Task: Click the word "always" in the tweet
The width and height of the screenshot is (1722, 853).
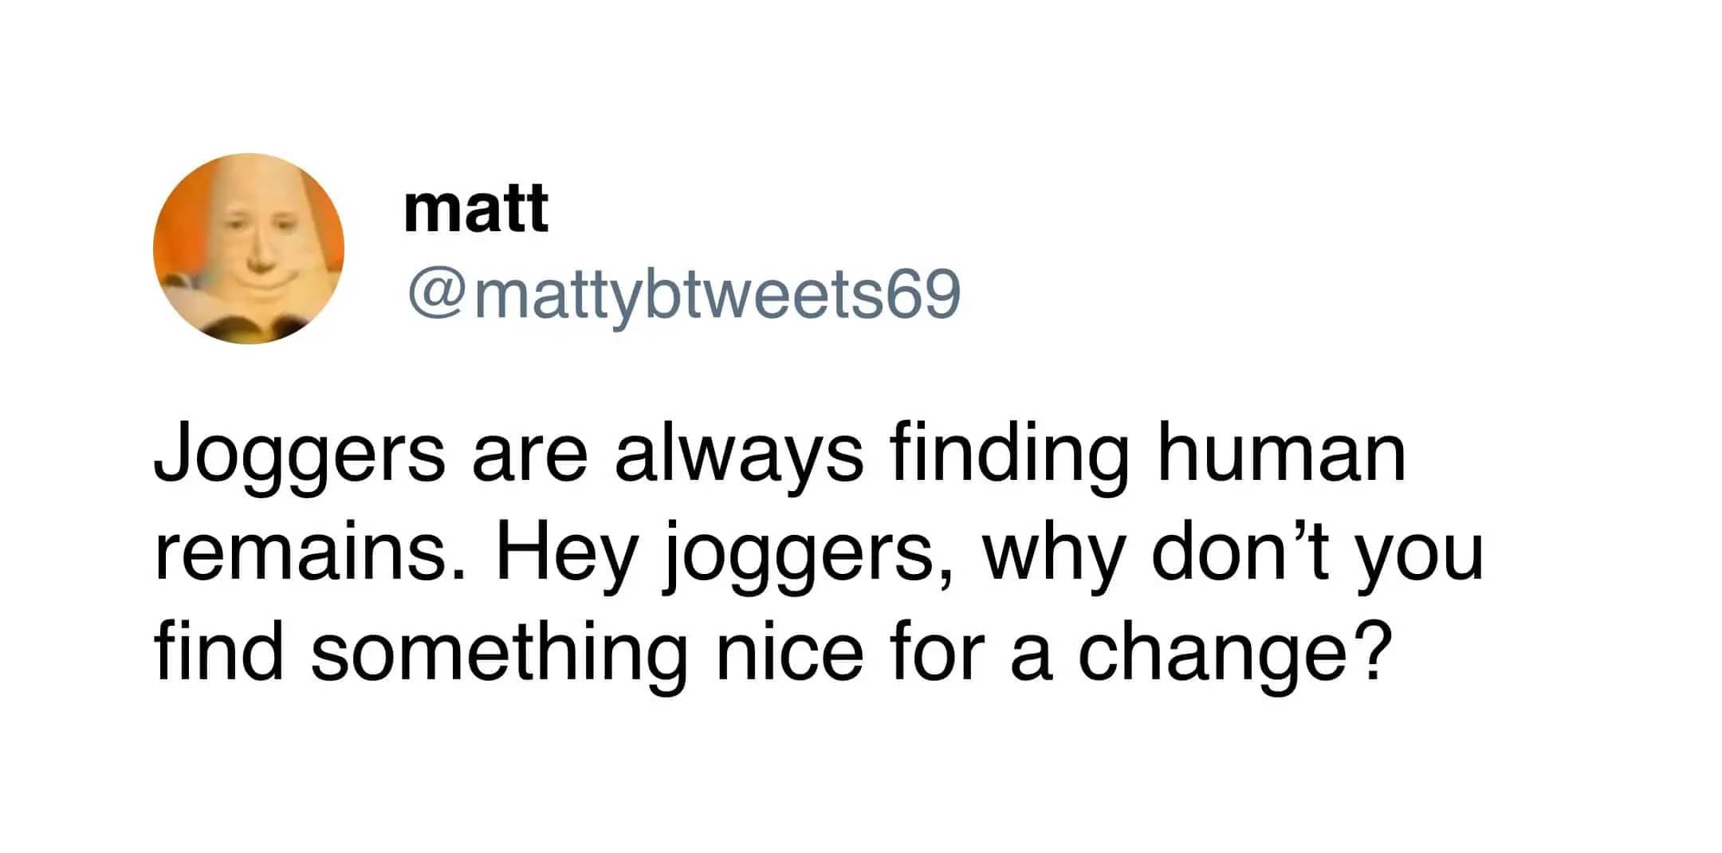Action: [x=738, y=458]
